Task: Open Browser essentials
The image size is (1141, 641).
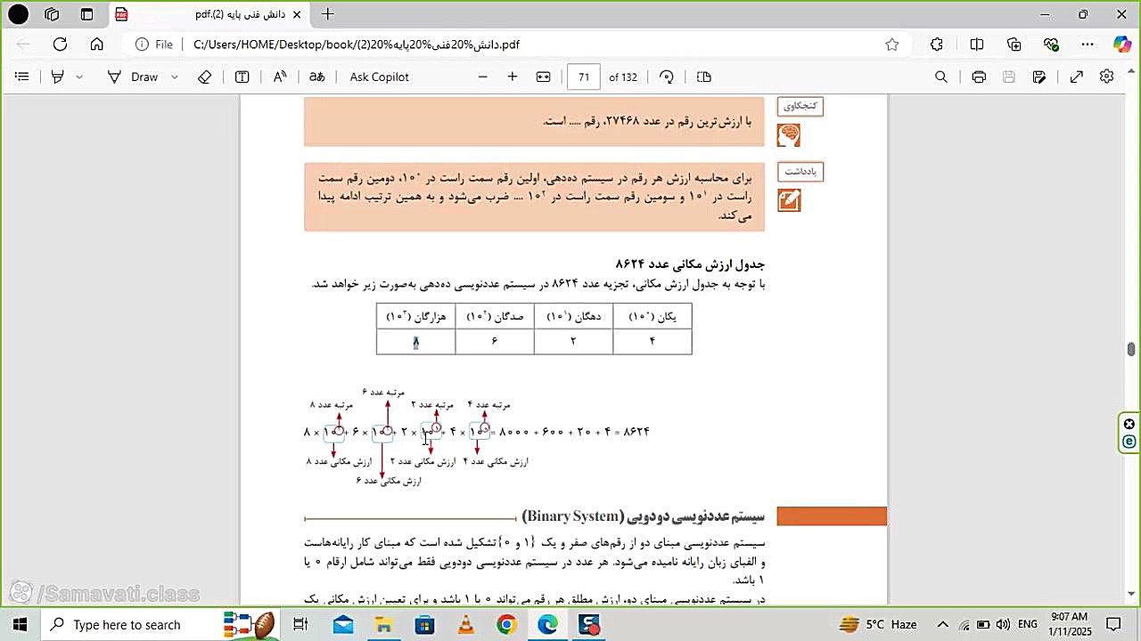Action: (1052, 45)
